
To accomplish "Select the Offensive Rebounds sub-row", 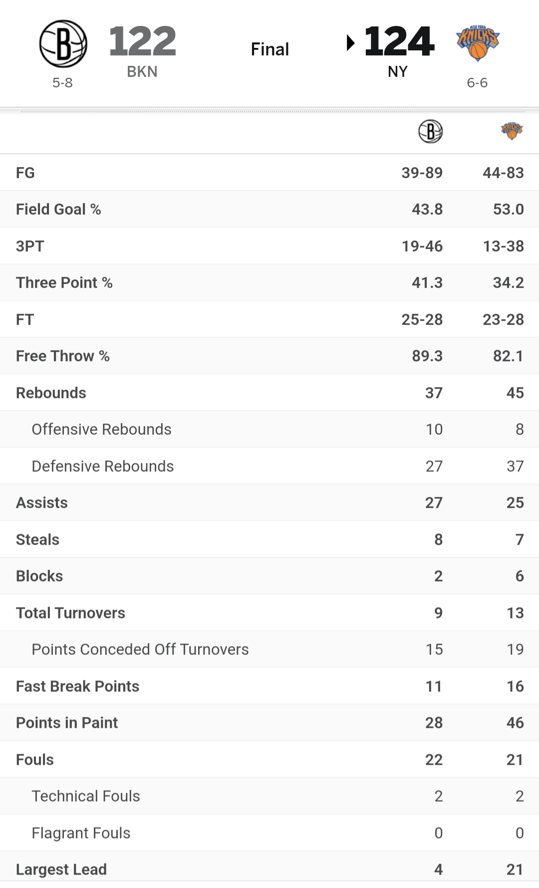I will [x=269, y=429].
